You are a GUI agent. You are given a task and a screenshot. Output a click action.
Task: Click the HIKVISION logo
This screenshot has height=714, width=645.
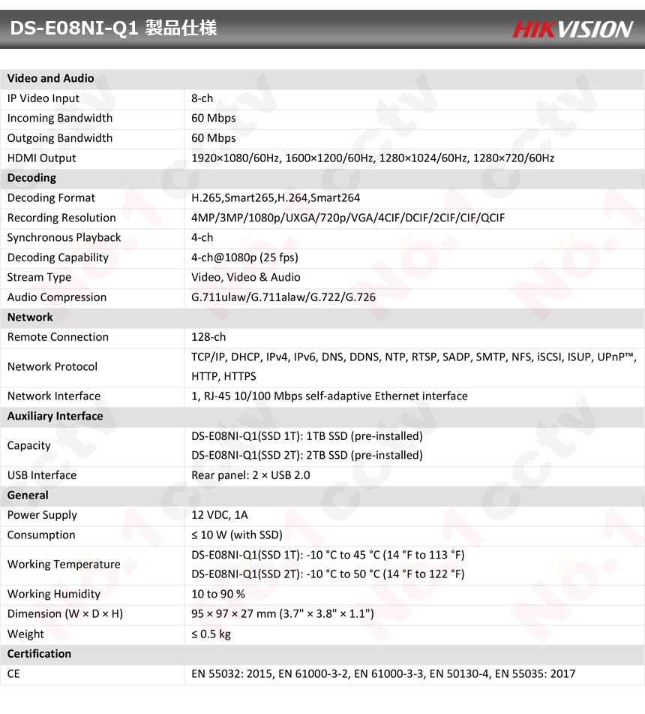(572, 29)
